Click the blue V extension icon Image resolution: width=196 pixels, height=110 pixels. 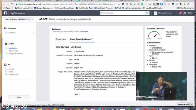[x=135, y=4]
